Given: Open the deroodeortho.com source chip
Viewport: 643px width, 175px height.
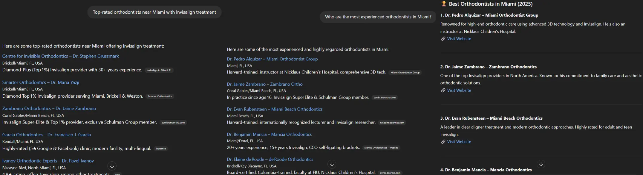Looking at the screenshot, I should tap(390, 173).
